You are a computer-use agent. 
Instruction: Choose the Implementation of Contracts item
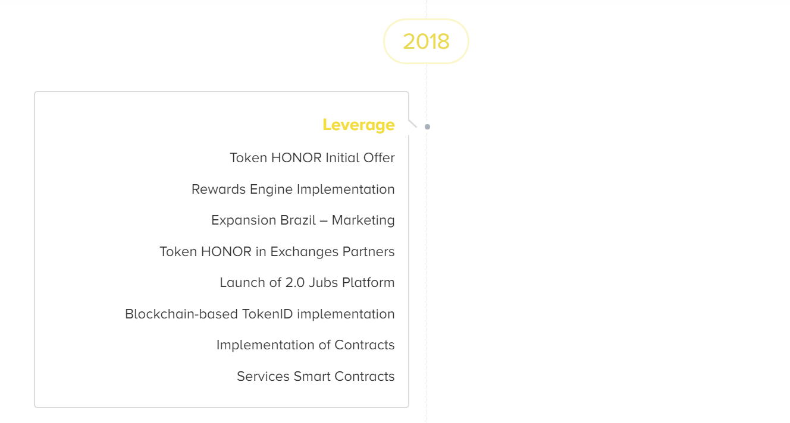tap(306, 345)
